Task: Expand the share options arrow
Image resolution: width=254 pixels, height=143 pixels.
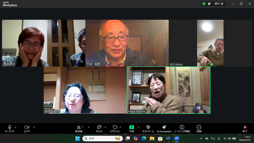Action: click(x=139, y=127)
